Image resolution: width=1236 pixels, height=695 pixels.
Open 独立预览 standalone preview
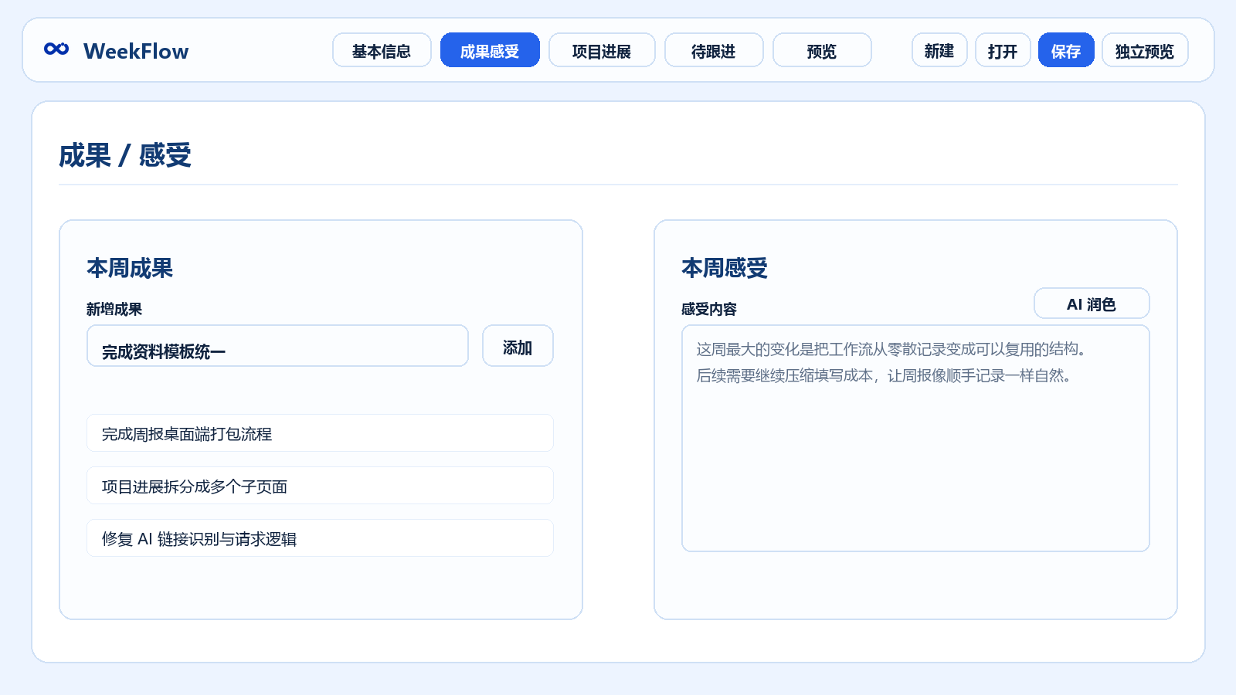[x=1145, y=50]
